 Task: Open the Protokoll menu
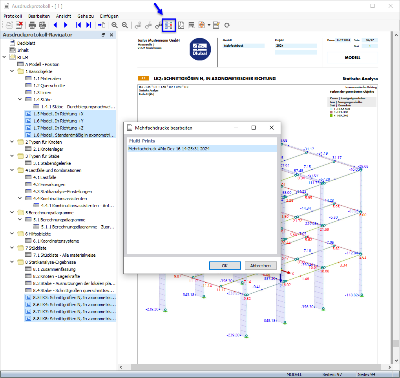tap(13, 16)
